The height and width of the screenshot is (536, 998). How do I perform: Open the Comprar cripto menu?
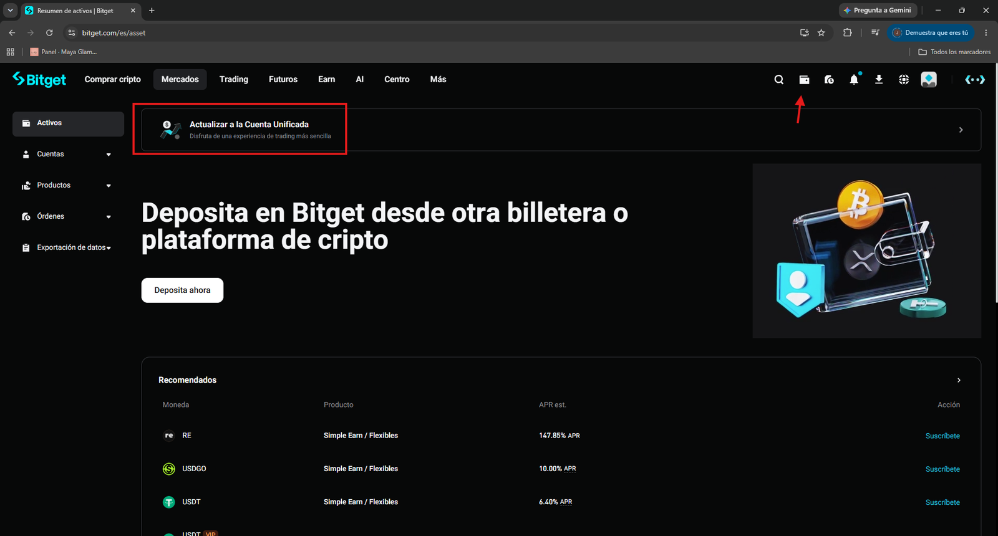pyautogui.click(x=113, y=79)
